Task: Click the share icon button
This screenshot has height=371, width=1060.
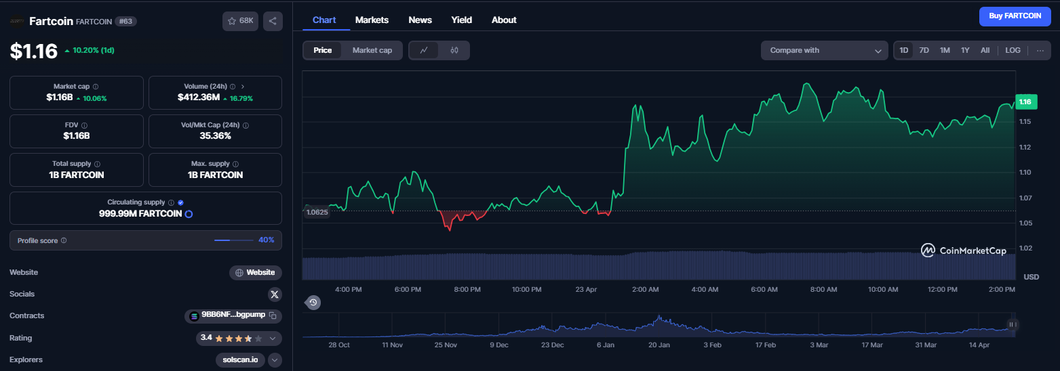Action: (x=273, y=21)
